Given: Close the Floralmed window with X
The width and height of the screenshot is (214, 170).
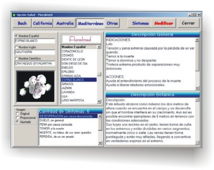Looking at the screenshot, I should 199,15.
